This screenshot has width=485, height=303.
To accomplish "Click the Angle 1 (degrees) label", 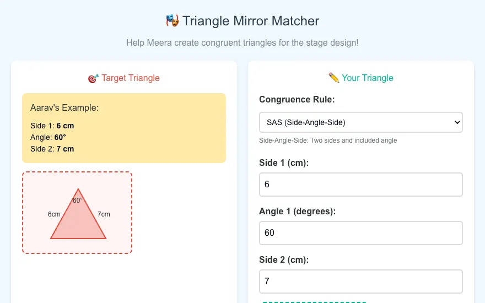I will (297, 211).
